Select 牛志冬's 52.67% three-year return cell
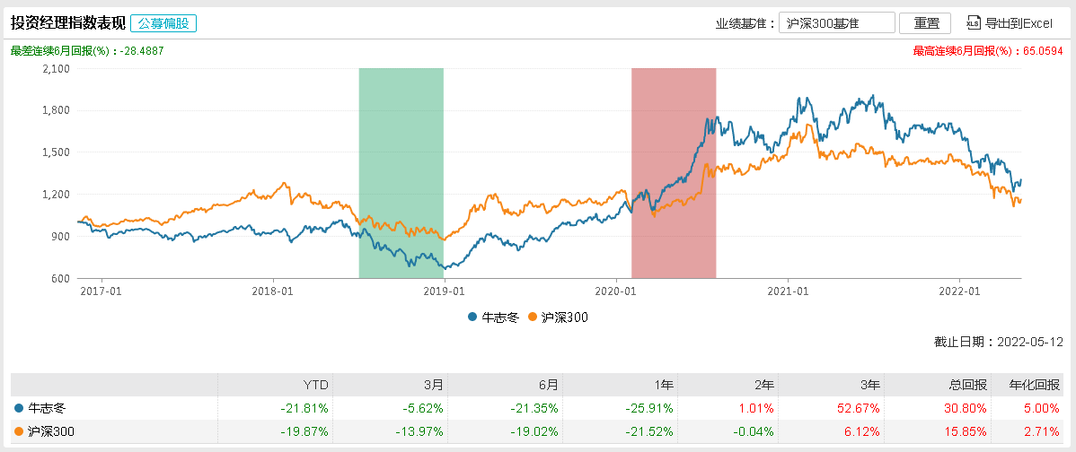This screenshot has width=1076, height=452. click(860, 408)
